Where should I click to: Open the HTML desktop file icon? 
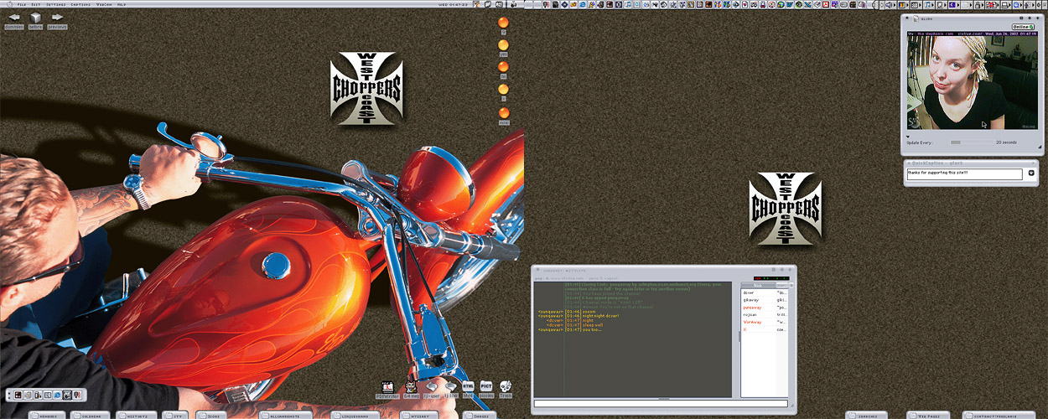469,386
